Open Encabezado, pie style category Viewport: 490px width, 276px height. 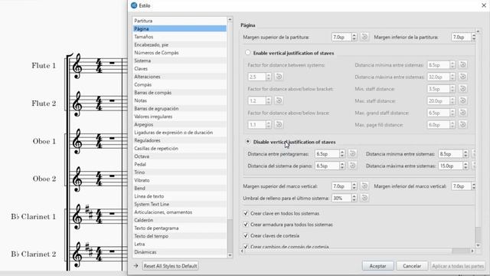(180, 44)
